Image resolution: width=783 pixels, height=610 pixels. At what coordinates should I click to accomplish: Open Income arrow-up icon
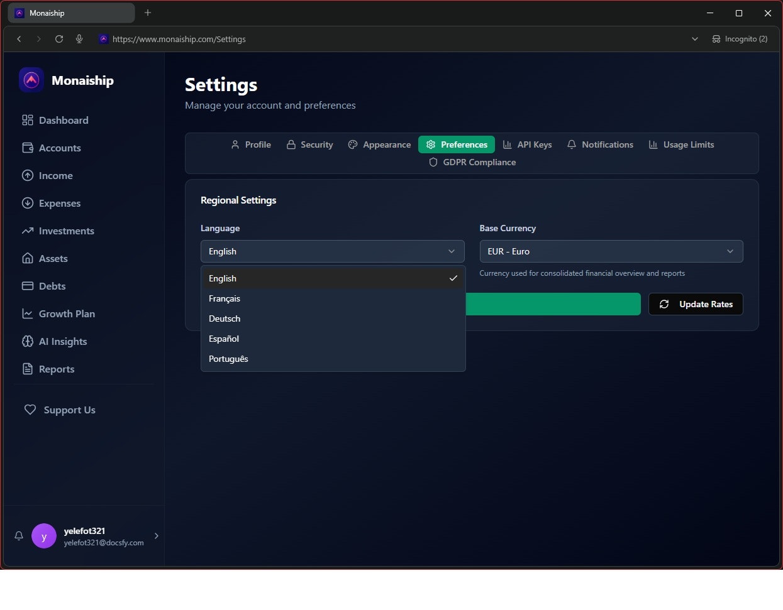click(28, 175)
